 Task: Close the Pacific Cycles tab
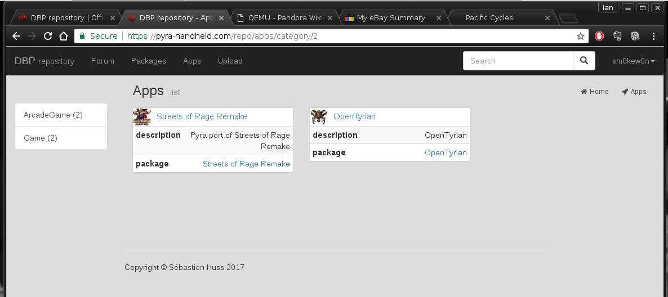click(x=547, y=18)
